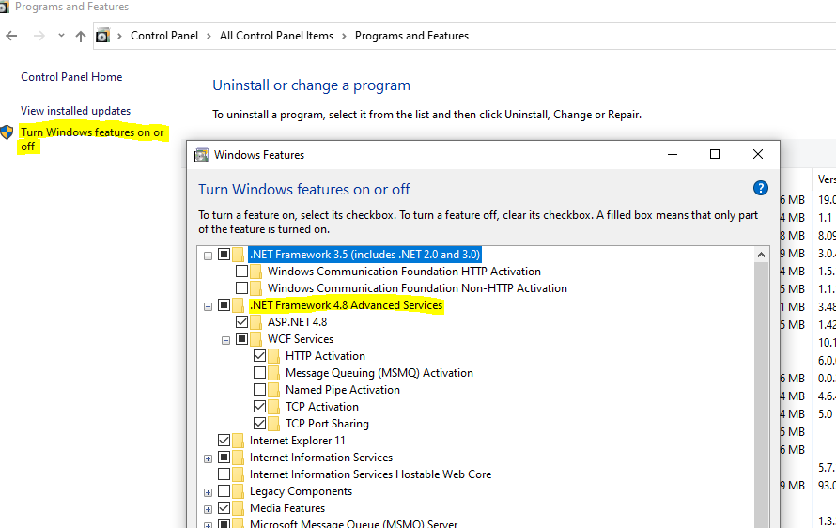Collapse the .NET Framework 3.5 node
Image resolution: width=836 pixels, height=528 pixels.
(x=208, y=256)
